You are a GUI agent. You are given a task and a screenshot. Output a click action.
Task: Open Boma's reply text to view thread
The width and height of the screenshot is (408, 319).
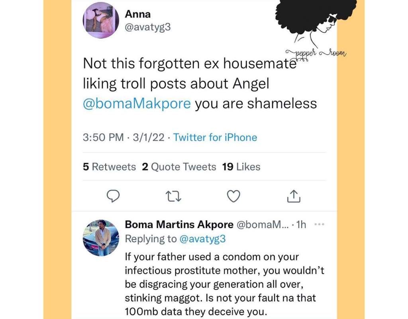pyautogui.click(x=223, y=283)
